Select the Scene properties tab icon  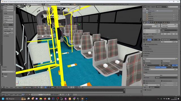pos(152,22)
